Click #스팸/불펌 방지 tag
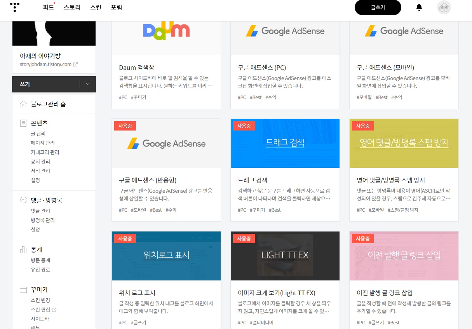The height and width of the screenshot is (329, 472). tap(403, 210)
